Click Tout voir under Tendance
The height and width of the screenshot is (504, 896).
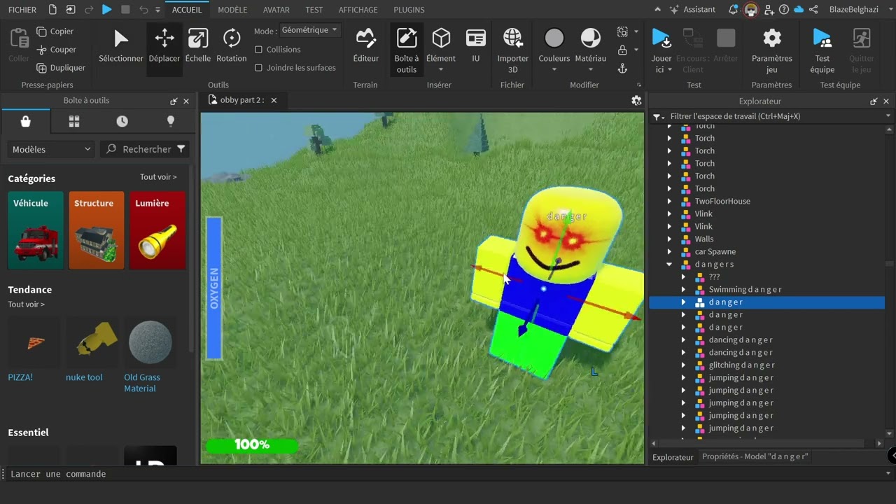26,304
